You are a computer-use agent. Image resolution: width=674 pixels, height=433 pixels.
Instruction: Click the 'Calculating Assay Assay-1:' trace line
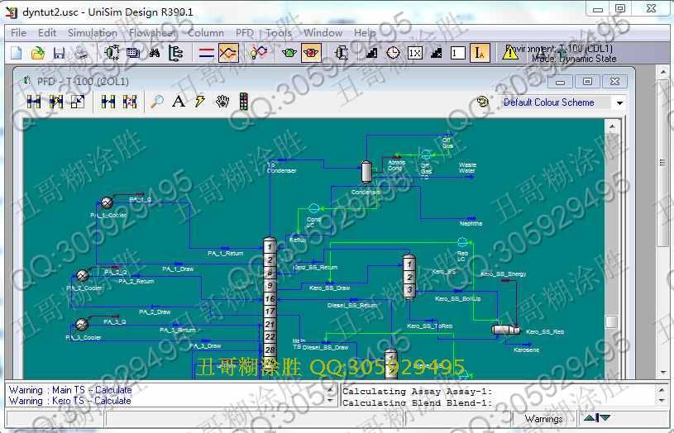coord(417,392)
